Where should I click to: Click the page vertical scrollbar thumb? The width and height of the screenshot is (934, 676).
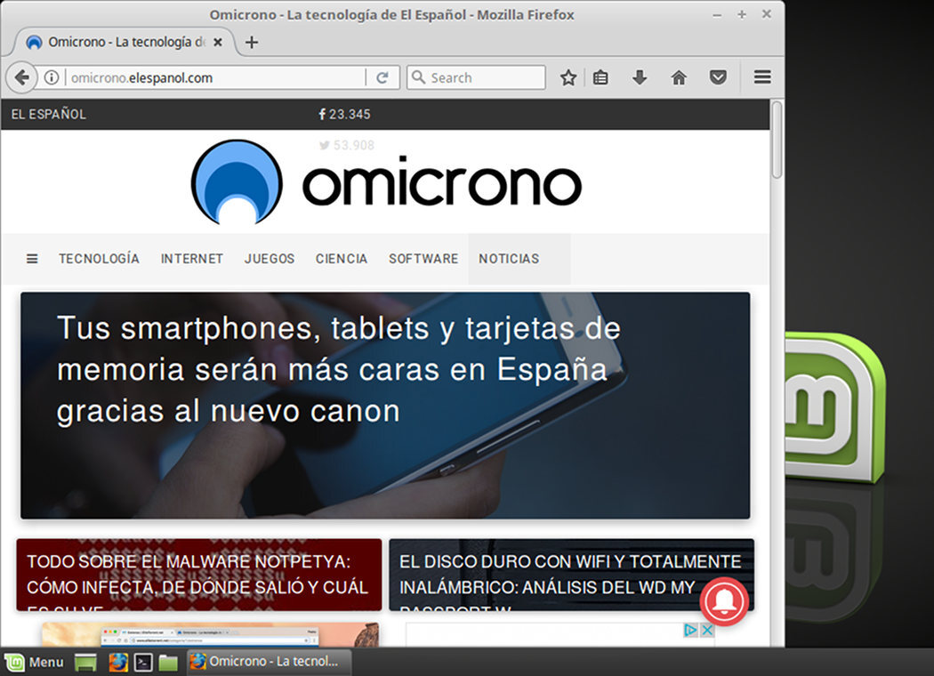[x=777, y=141]
